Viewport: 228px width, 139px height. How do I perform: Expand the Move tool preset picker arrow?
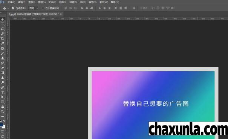pos(8,8)
